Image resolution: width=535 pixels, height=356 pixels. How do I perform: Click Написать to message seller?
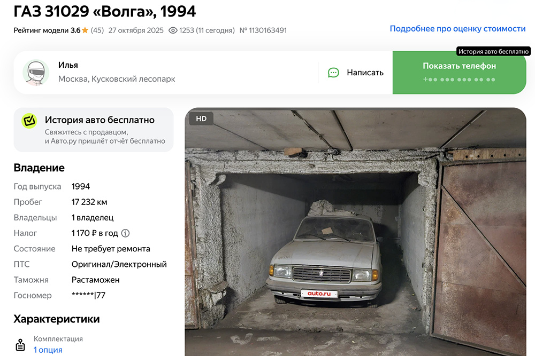pyautogui.click(x=365, y=73)
